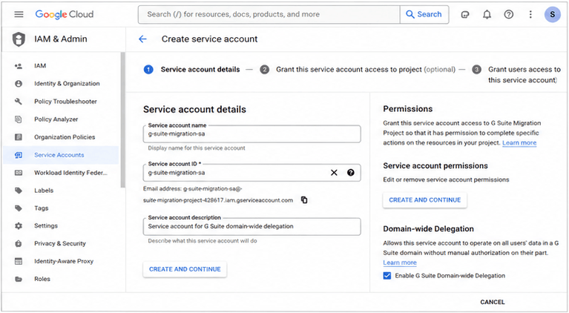Go back with the left arrow
Viewport: 569px width, 313px height.
pos(142,39)
